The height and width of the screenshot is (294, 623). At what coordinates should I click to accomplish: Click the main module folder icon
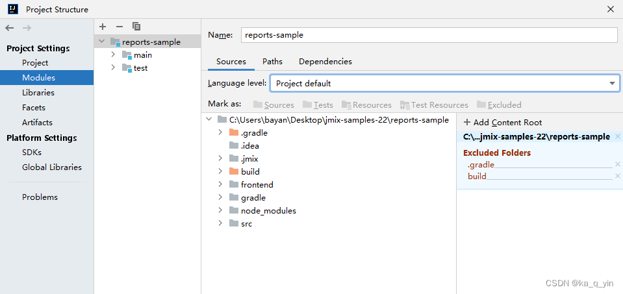tap(127, 55)
